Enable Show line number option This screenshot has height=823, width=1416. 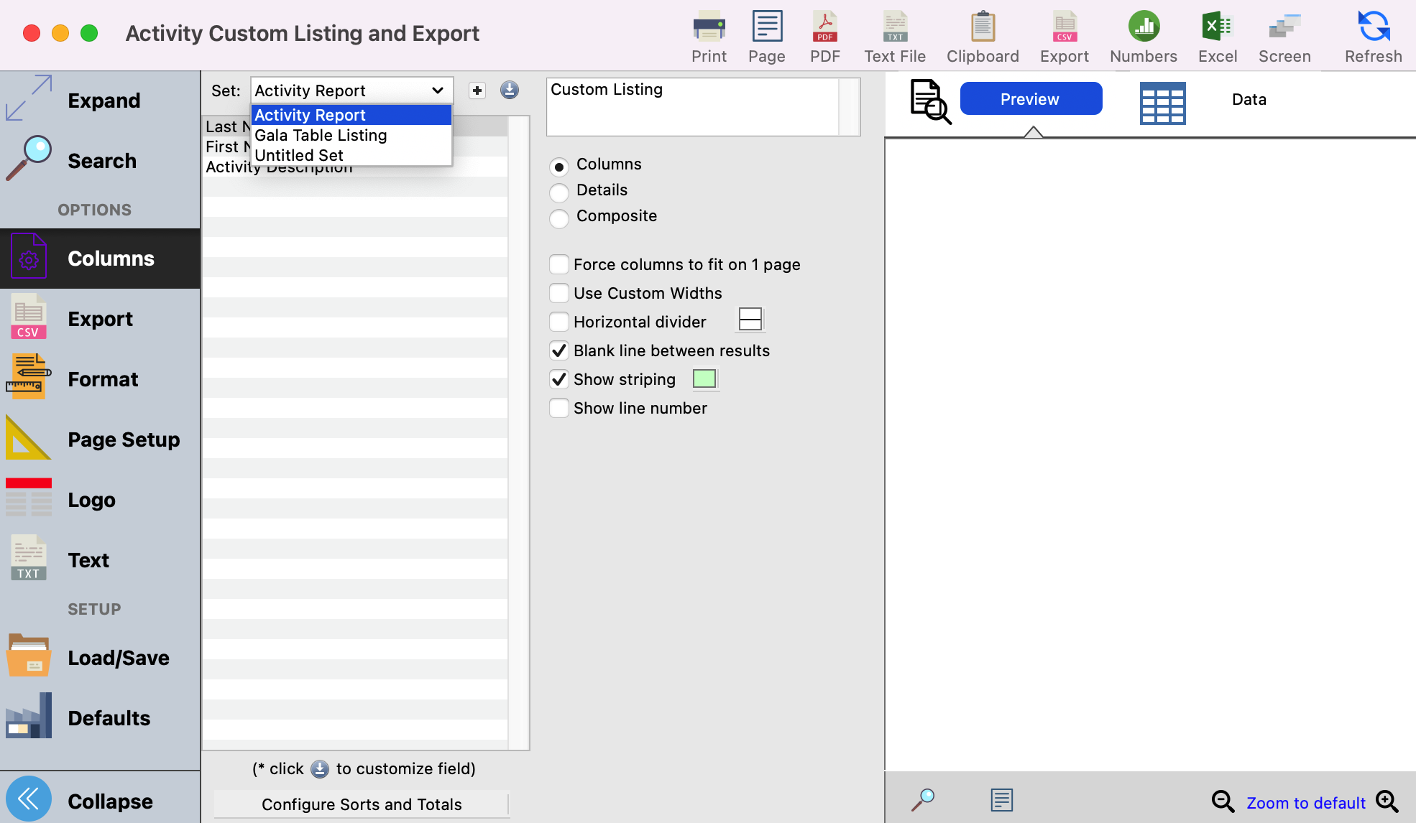point(559,409)
